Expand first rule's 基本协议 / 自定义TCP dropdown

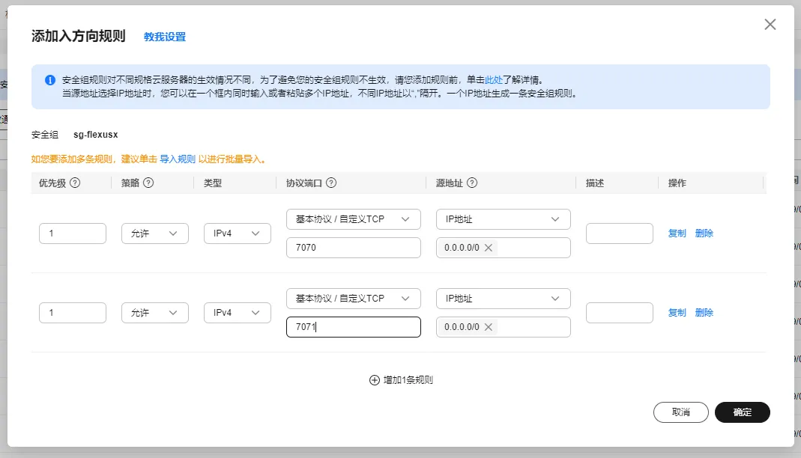coord(353,219)
